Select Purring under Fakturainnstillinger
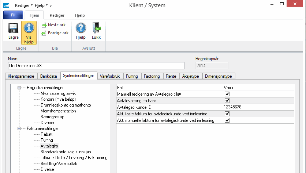Image resolution: width=306 pixels, height=173 pixels. 47,140
